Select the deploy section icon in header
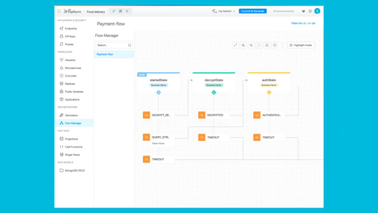Viewport: 378px width, 213px height. point(120,11)
